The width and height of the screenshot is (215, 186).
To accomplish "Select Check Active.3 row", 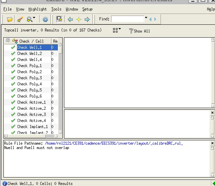I will 31,115.
